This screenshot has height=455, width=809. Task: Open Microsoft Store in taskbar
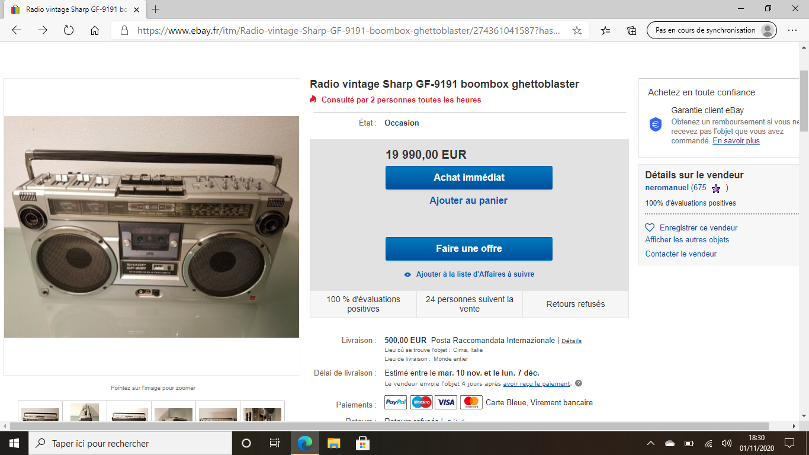click(362, 443)
